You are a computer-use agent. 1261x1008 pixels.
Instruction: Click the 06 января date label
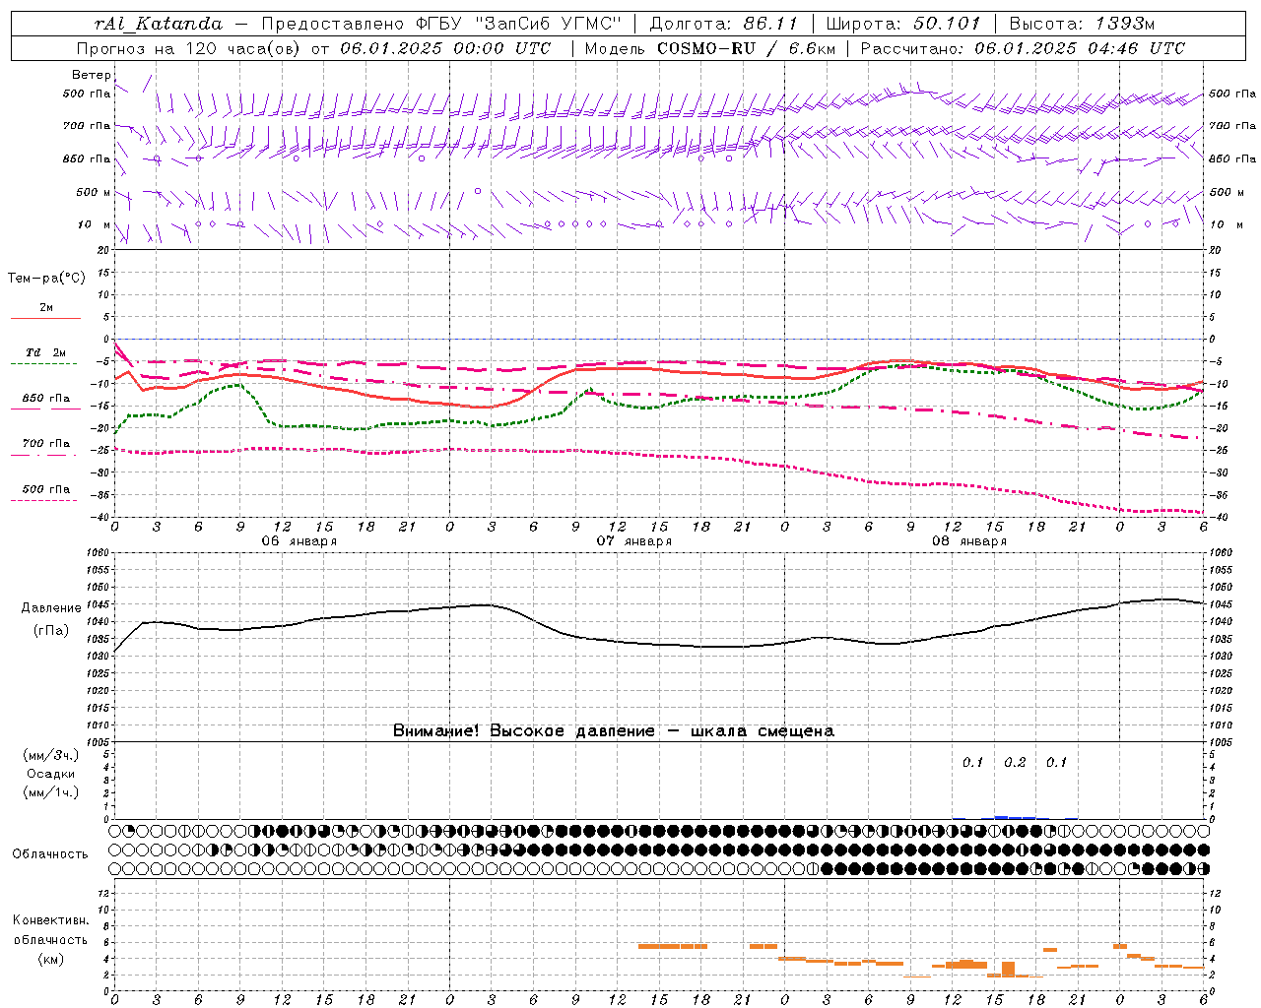point(299,541)
